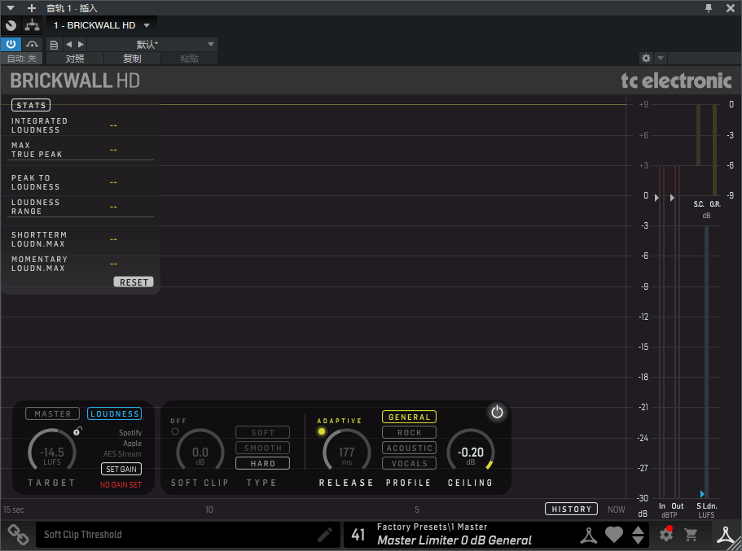
Task: Open plugin settings gear with red dot
Action: (666, 535)
